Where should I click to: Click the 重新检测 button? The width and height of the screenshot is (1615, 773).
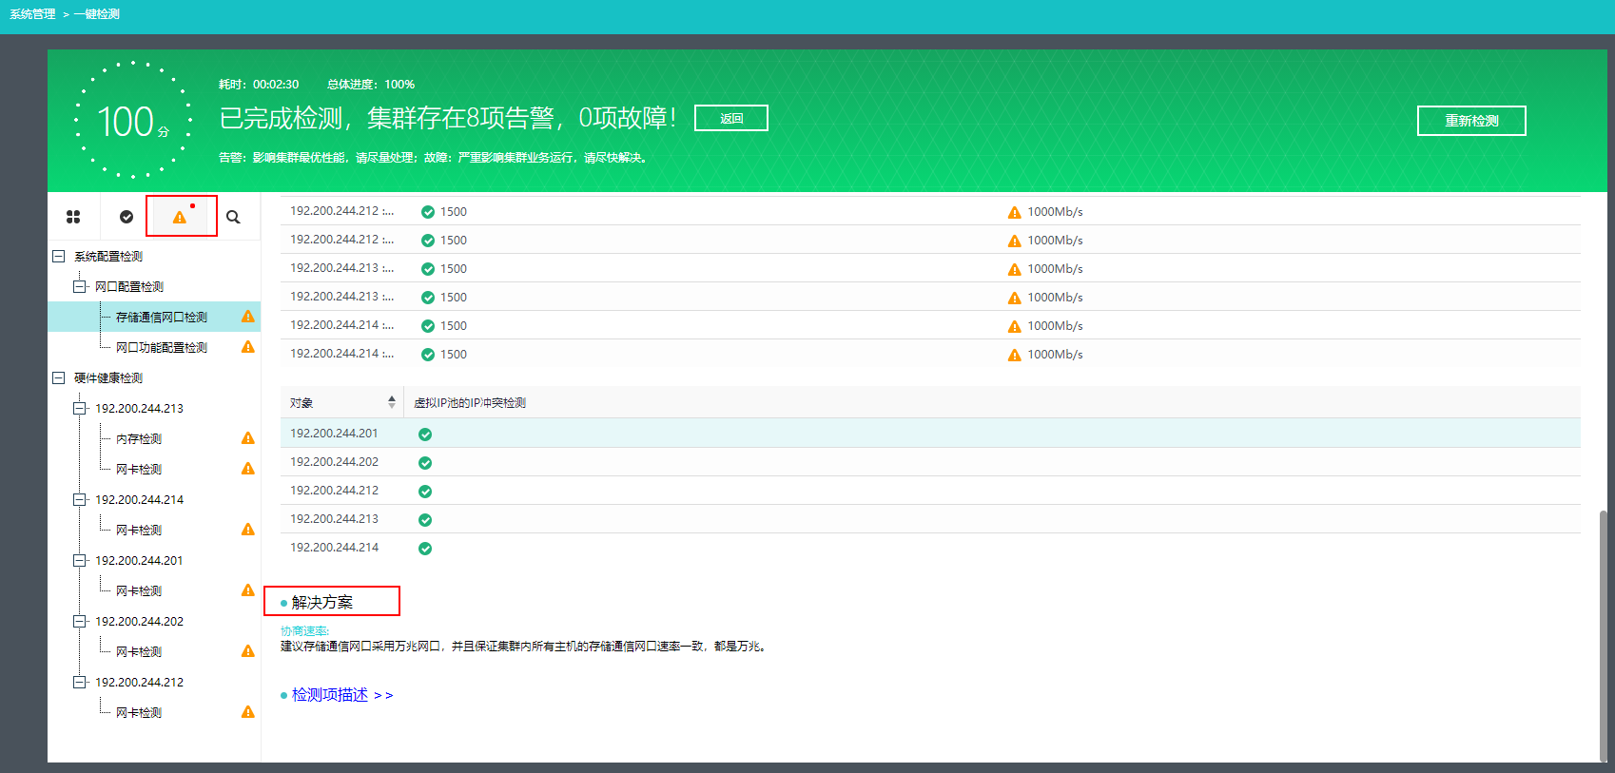point(1470,121)
